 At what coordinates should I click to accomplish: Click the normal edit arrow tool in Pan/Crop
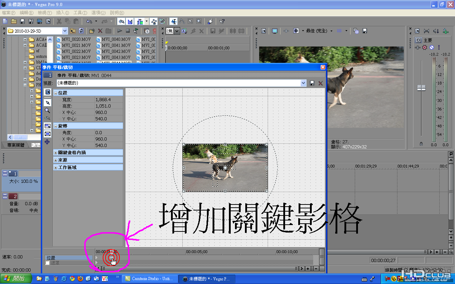[x=47, y=103]
